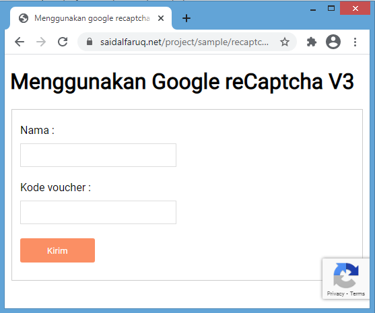Maximize the browser window
The width and height of the screenshot is (375, 313).
click(x=331, y=9)
